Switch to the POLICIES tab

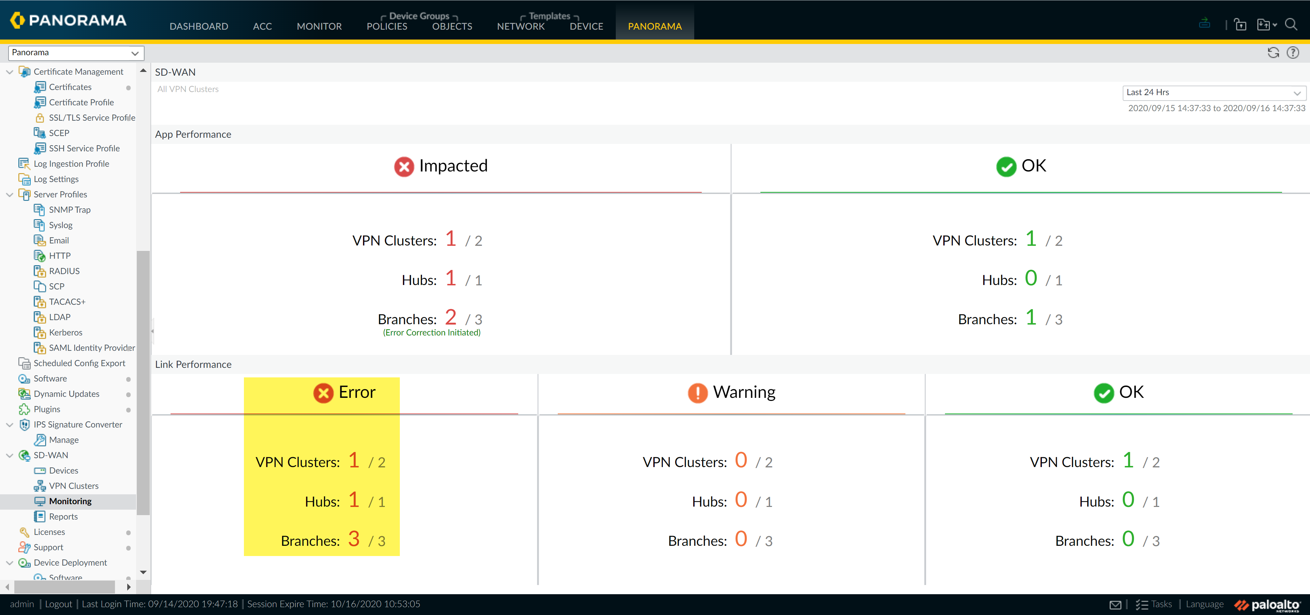(387, 26)
